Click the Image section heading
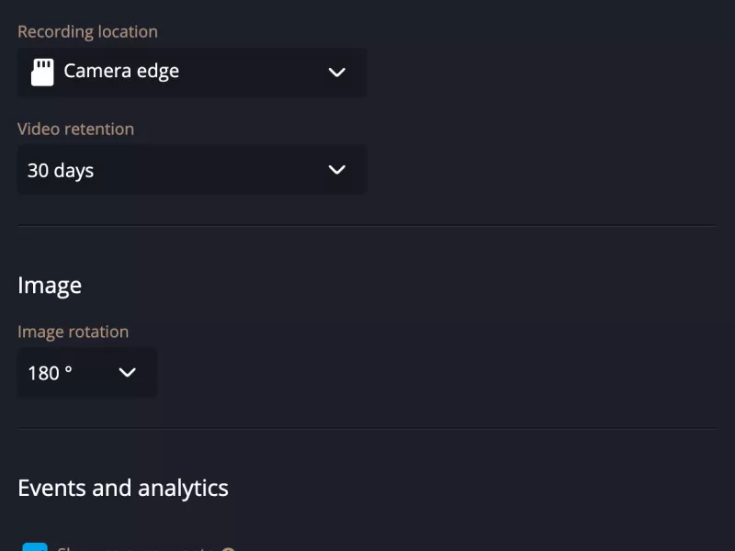The image size is (735, 551). pyautogui.click(x=50, y=286)
